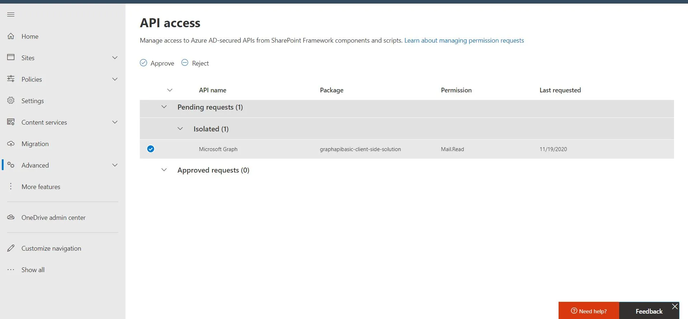
Task: Click the Home house icon
Action: (x=11, y=36)
